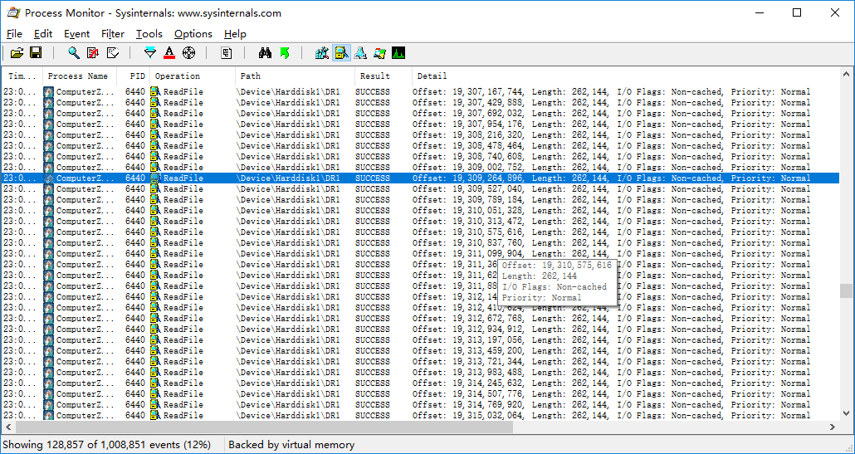This screenshot has width=855, height=454.
Task: Toggle the Capture magnifier icon
Action: point(74,53)
